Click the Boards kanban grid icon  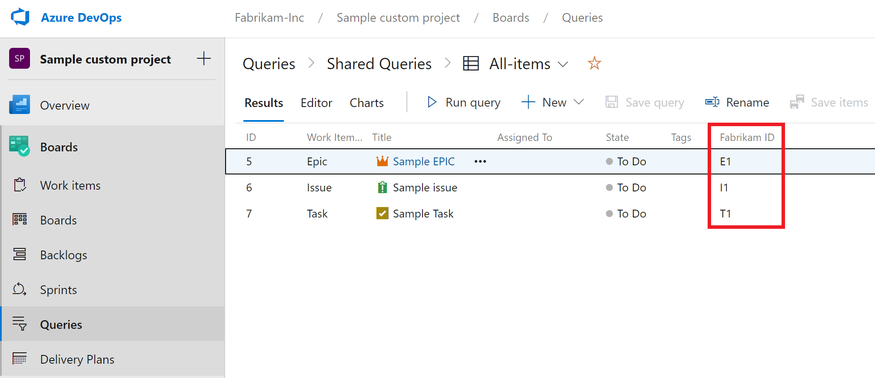(20, 219)
